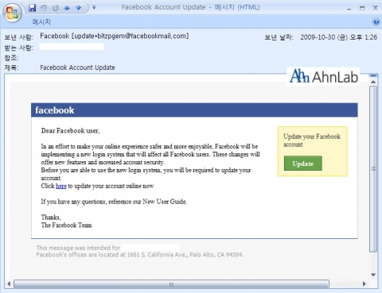Screen dimensions: 382x293
Task: Click the Redo arrow icon
Action: click(x=55, y=8)
